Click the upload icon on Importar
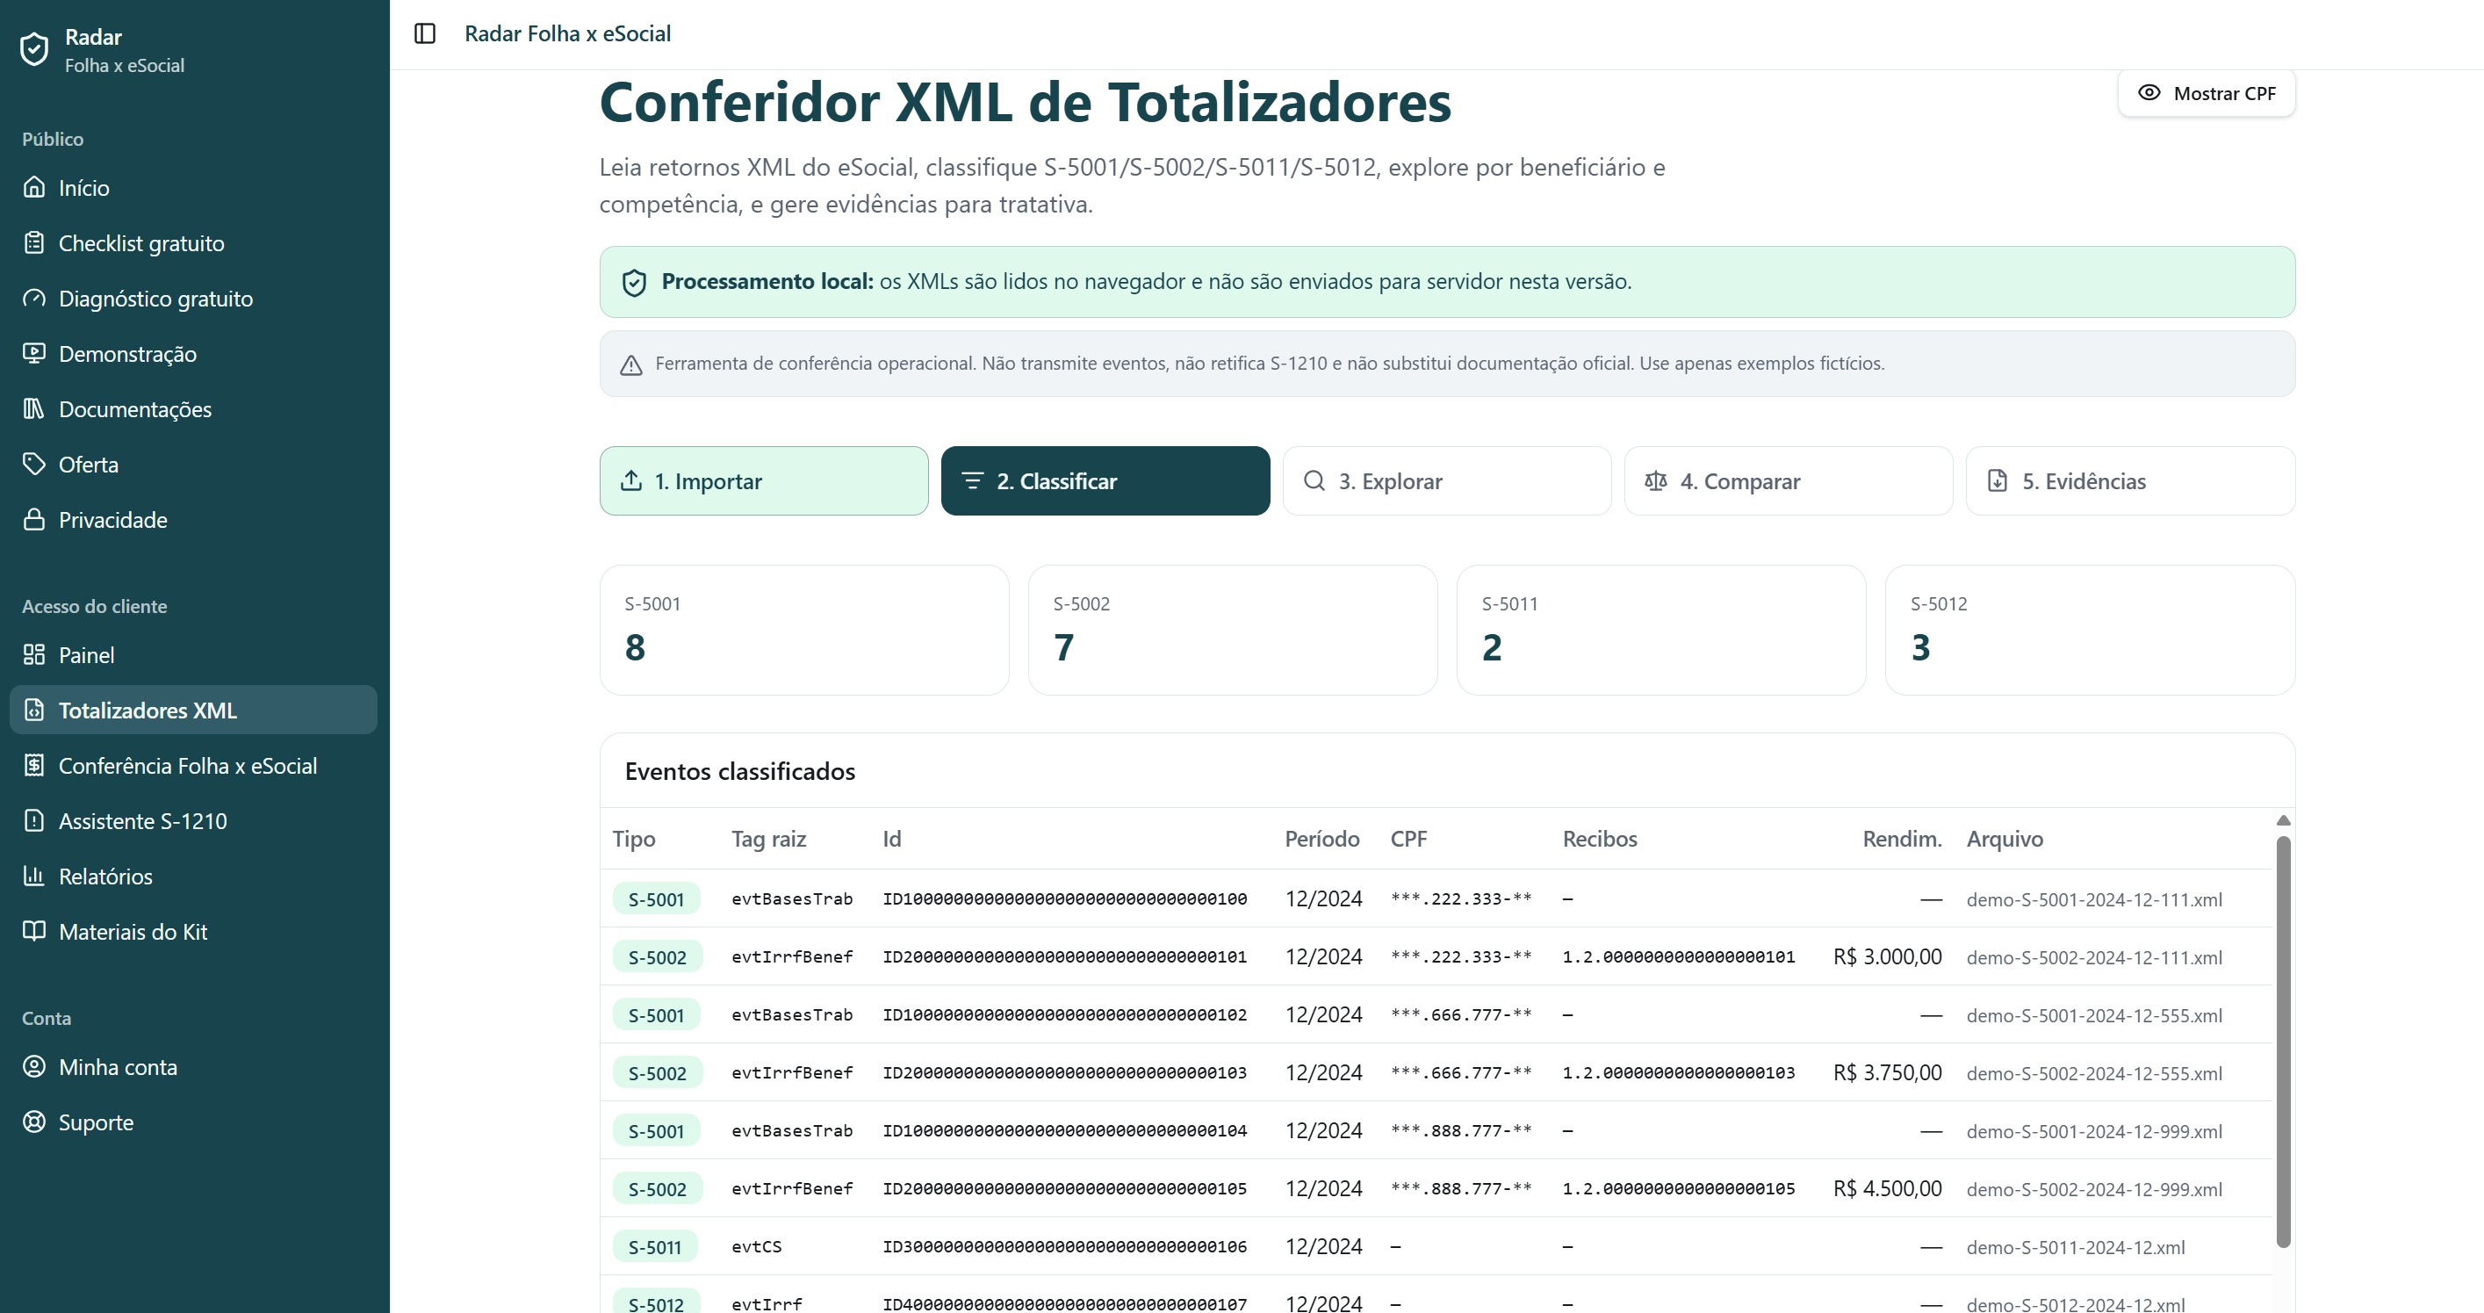Viewport: 2484px width, 1313px height. point(631,480)
